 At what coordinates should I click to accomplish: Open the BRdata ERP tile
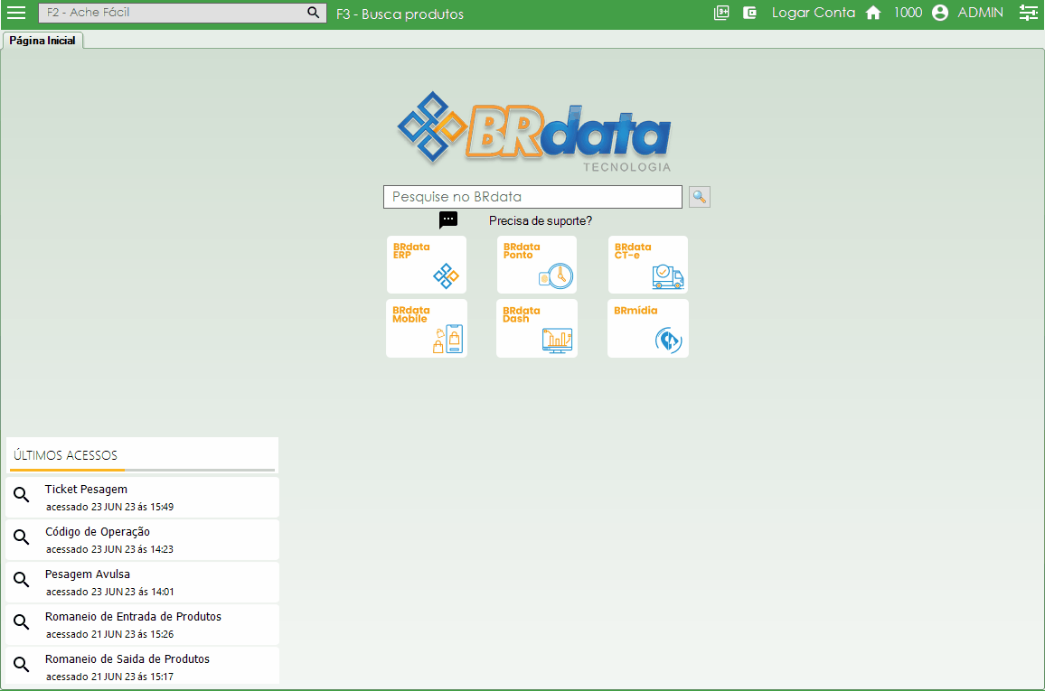427,265
